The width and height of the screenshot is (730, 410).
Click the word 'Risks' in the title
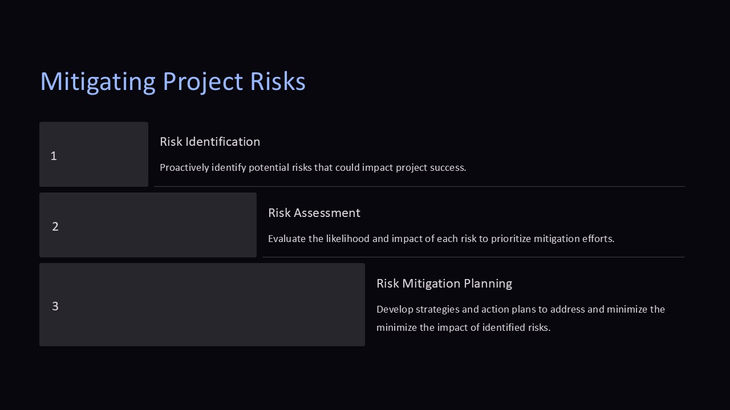tap(278, 81)
